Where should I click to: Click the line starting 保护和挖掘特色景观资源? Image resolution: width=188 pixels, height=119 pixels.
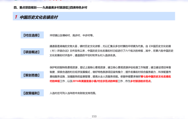[x=110, y=67]
